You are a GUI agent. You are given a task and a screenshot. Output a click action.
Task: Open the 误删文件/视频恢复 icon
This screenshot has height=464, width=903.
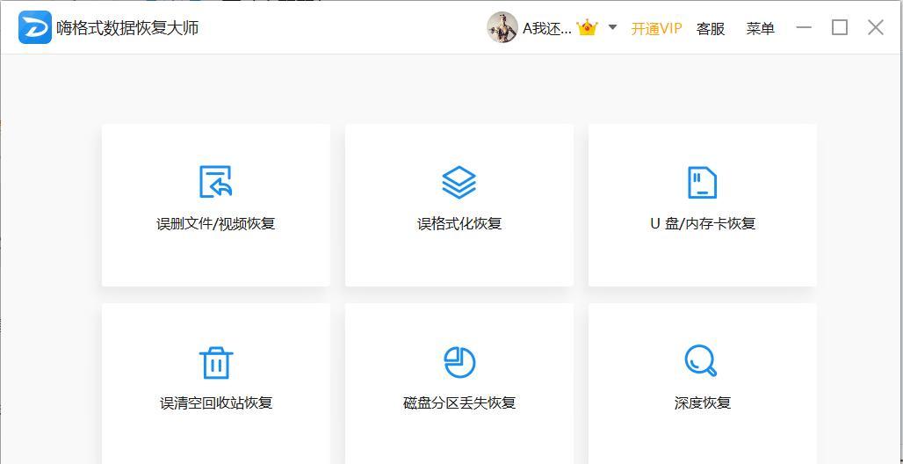(x=216, y=182)
